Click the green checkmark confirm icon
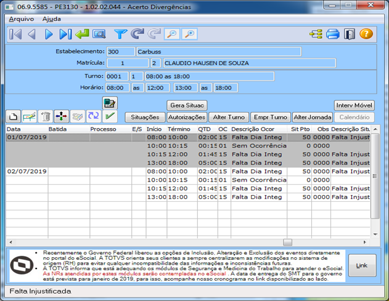389x301 pixels. (110, 116)
